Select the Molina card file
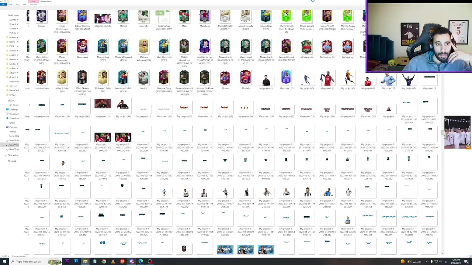The image size is (472, 265). (143, 80)
